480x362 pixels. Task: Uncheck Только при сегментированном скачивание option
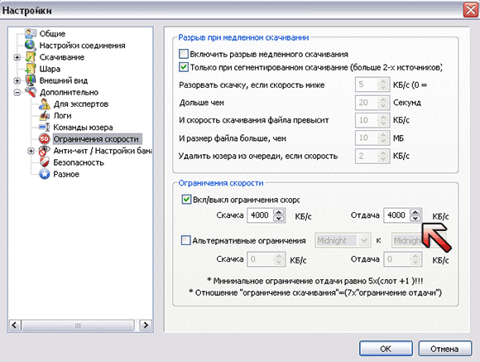(x=184, y=67)
